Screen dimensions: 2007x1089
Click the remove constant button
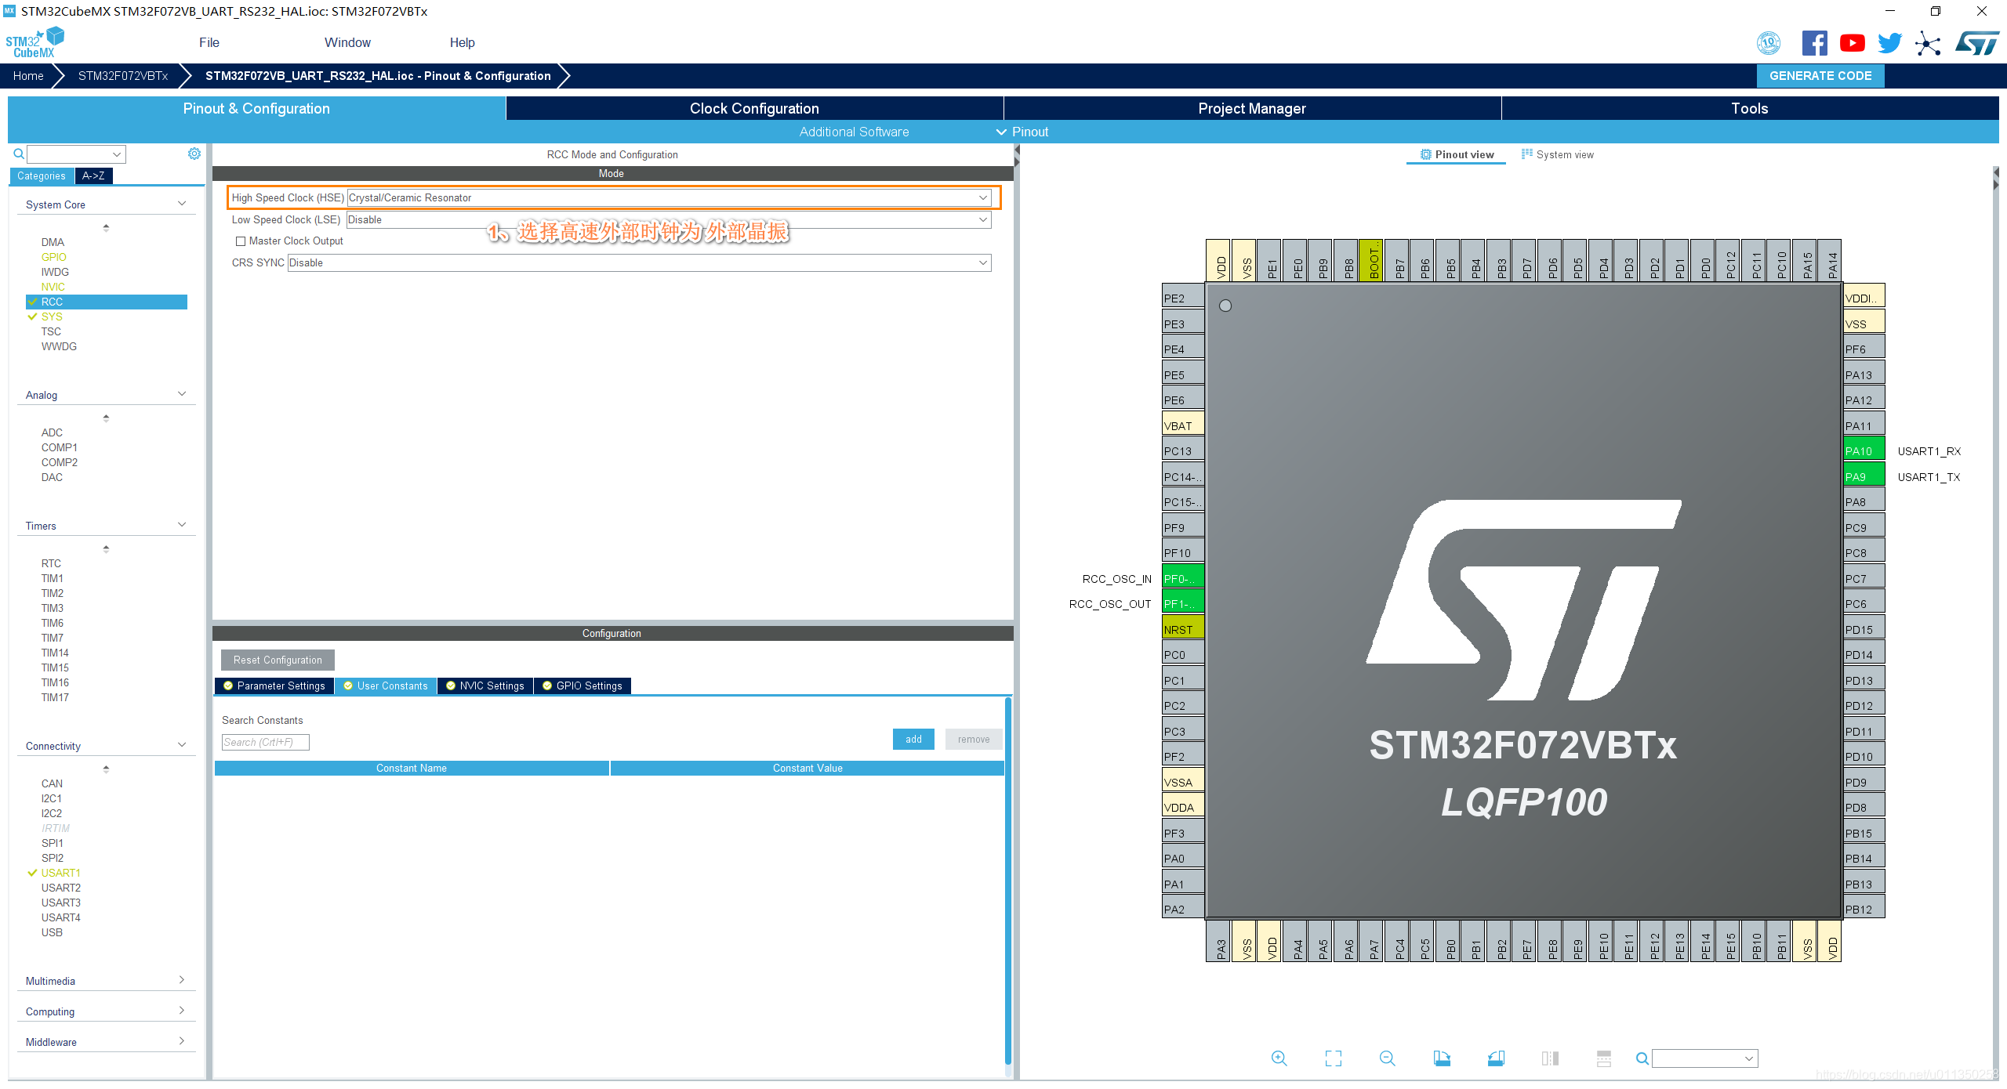(x=974, y=739)
